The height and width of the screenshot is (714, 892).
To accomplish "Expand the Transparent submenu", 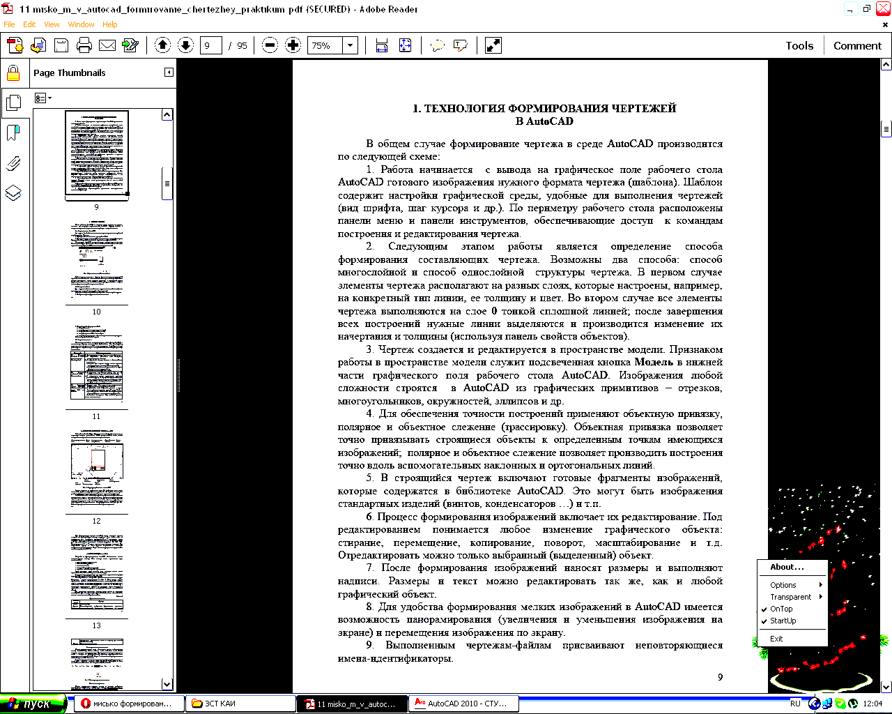I will pyautogui.click(x=792, y=597).
